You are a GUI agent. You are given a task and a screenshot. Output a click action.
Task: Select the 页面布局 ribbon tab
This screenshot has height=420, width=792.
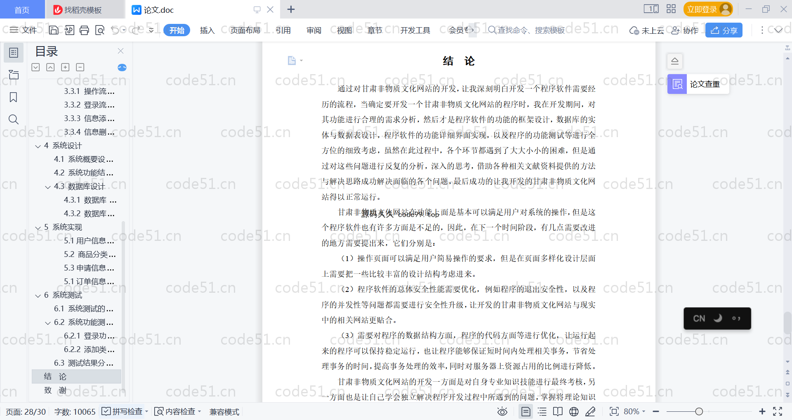[x=245, y=30]
